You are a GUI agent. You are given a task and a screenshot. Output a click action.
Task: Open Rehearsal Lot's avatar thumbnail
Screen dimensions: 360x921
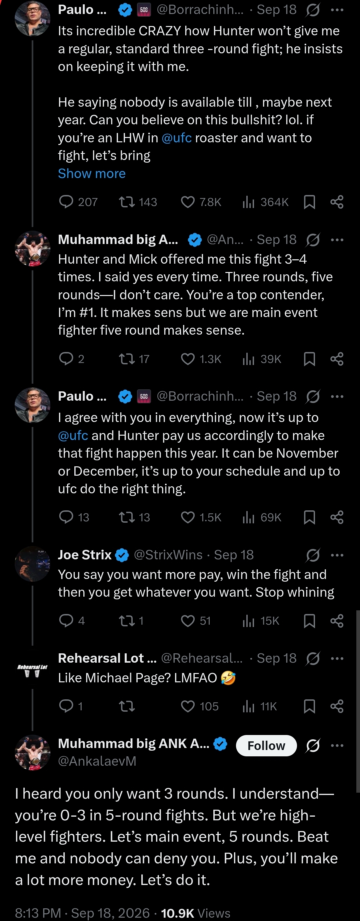(33, 667)
